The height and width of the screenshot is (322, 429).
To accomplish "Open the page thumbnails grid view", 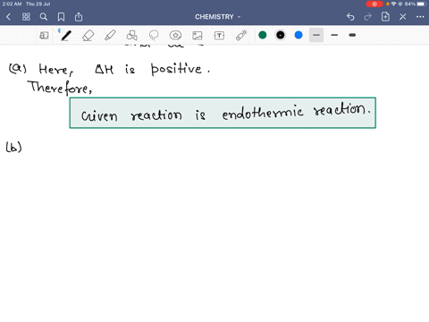I will [26, 17].
